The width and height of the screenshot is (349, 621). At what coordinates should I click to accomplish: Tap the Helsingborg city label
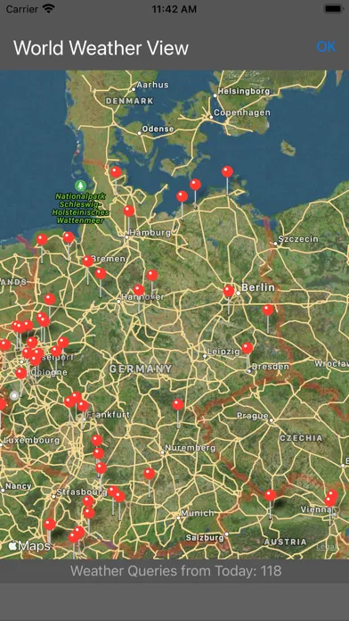click(x=244, y=91)
